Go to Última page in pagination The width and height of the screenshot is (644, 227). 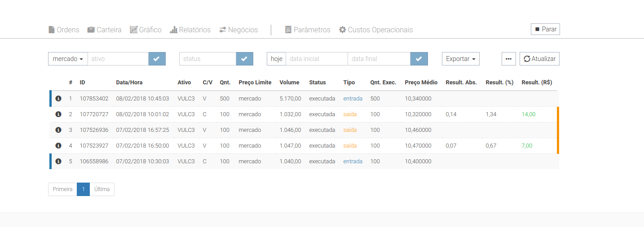click(x=102, y=189)
